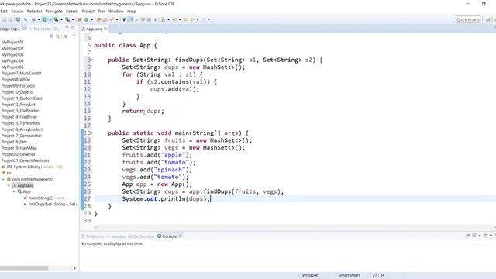The width and height of the screenshot is (496, 279).
Task: Click the 27 : 34 cursor position indicator
Action: tap(378, 275)
